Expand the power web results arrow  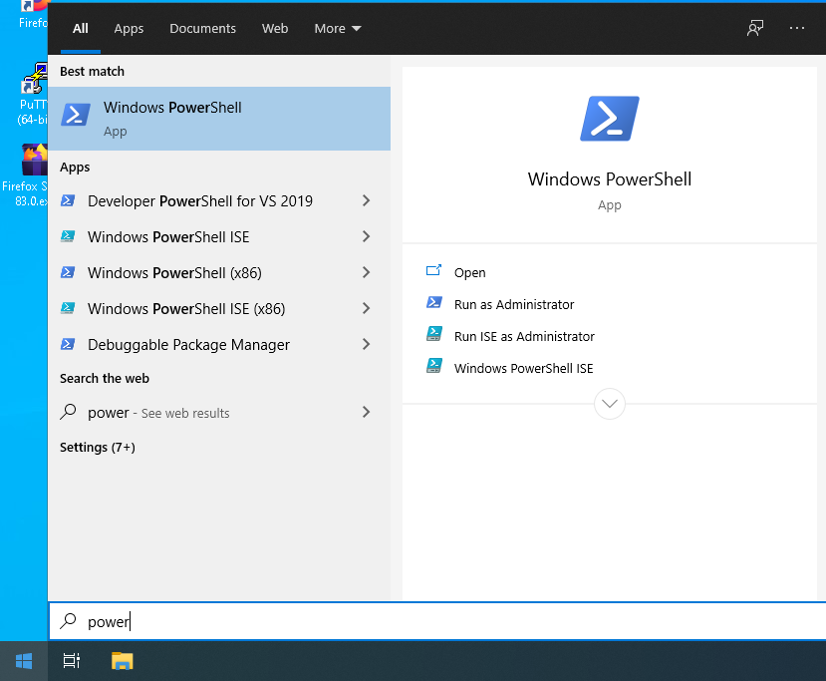tap(366, 412)
